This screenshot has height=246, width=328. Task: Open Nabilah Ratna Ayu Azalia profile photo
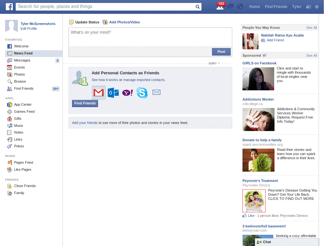tap(250, 41)
